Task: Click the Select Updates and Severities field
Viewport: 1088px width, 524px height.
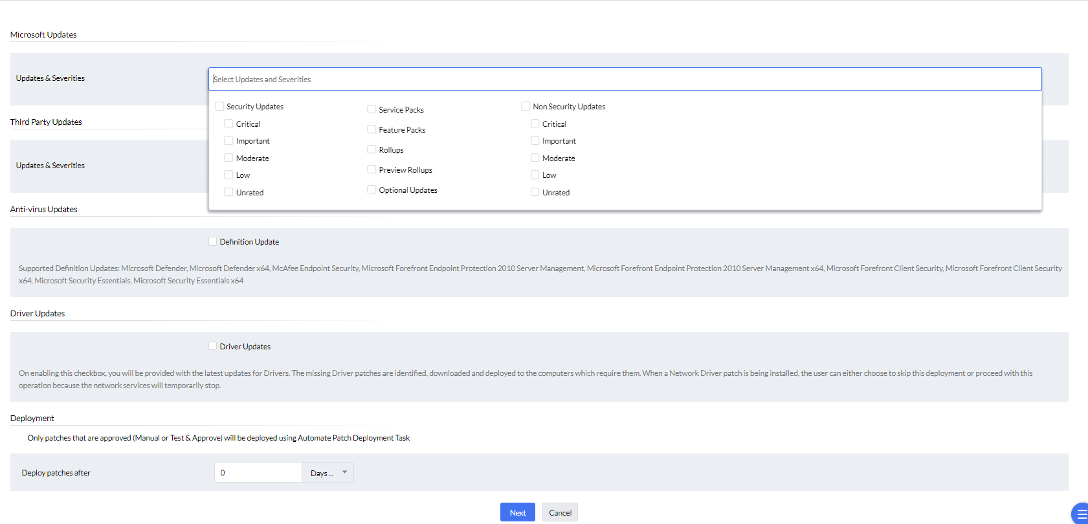Action: coord(625,79)
